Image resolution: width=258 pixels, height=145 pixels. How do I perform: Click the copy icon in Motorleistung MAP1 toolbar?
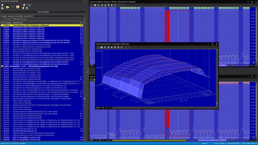[x=101, y=47]
